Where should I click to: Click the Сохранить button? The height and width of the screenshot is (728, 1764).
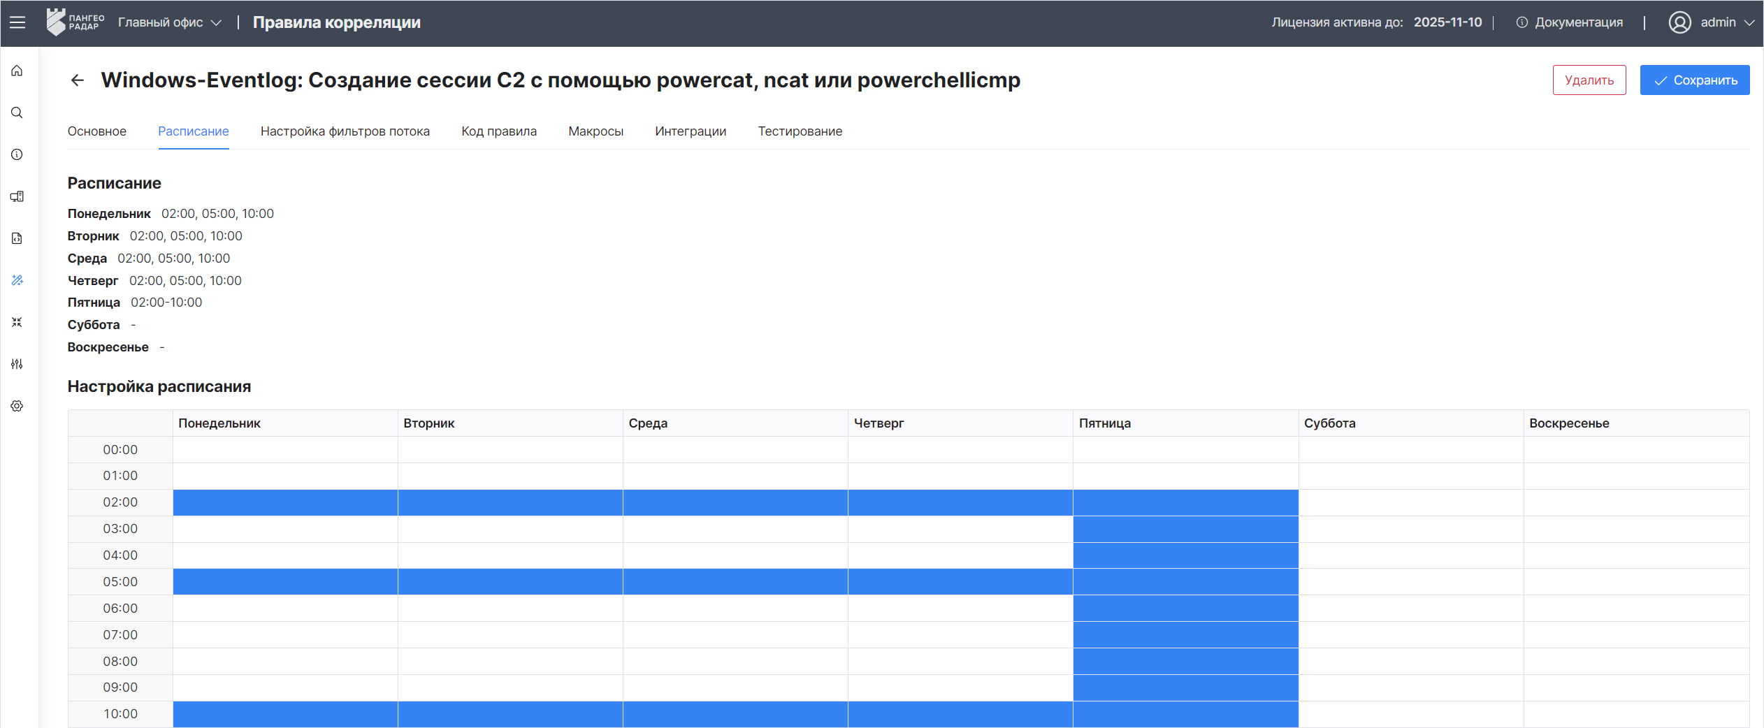pyautogui.click(x=1694, y=80)
